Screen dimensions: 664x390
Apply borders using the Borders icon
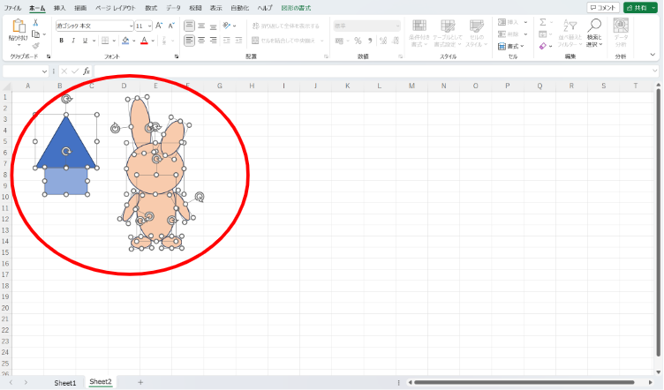[105, 41]
